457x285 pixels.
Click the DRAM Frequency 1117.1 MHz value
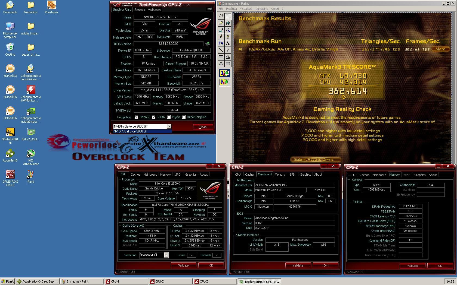[x=410, y=207]
